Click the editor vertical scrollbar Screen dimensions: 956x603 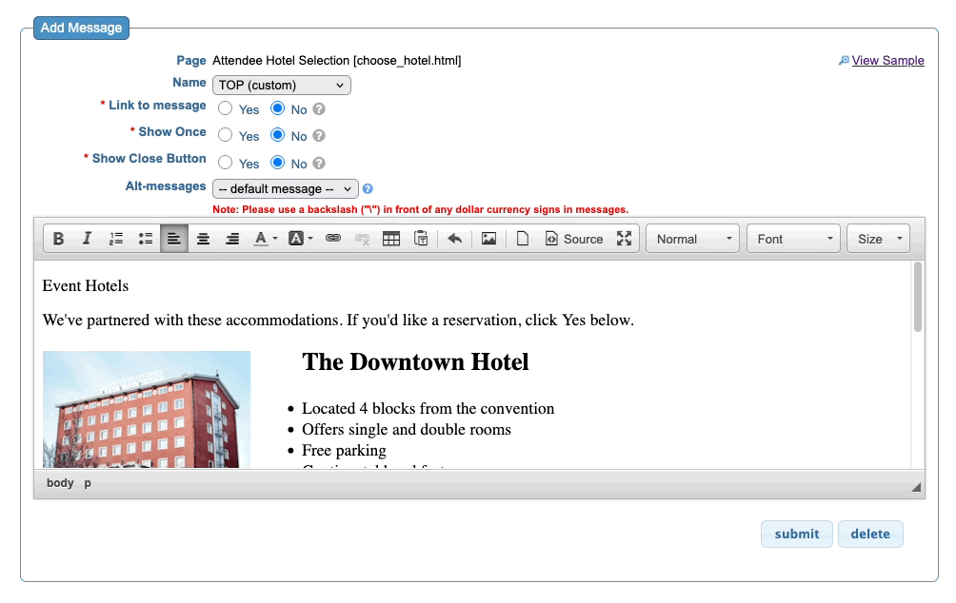(x=918, y=298)
